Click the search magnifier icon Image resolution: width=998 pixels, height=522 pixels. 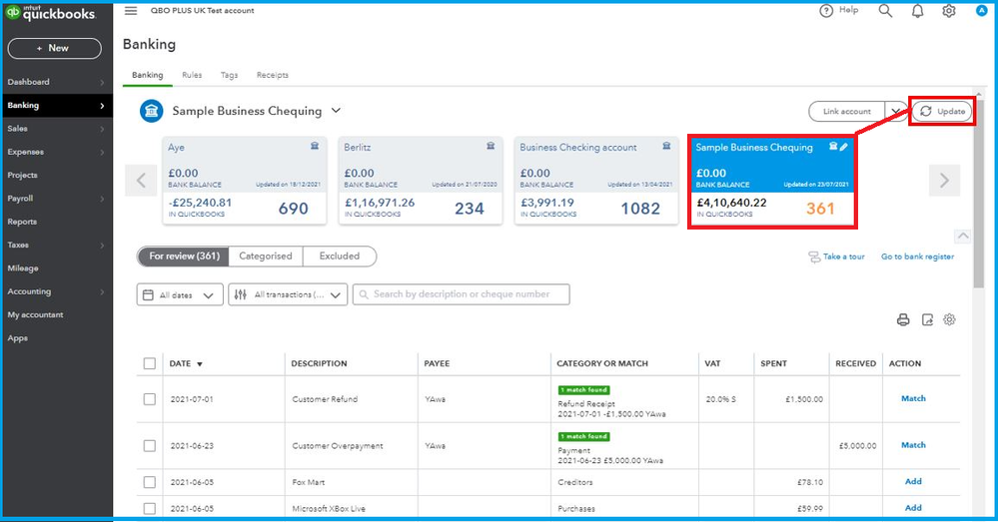pos(885,11)
